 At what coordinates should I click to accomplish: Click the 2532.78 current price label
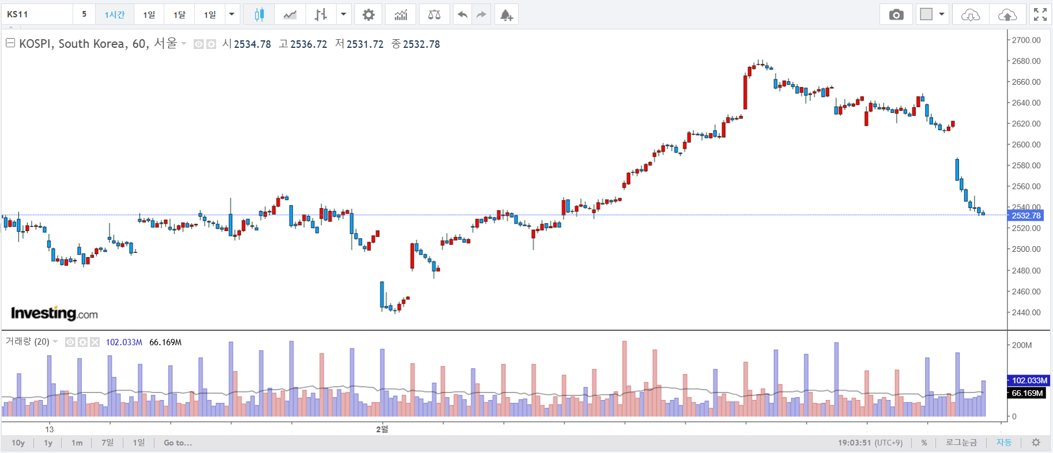click(x=1026, y=216)
